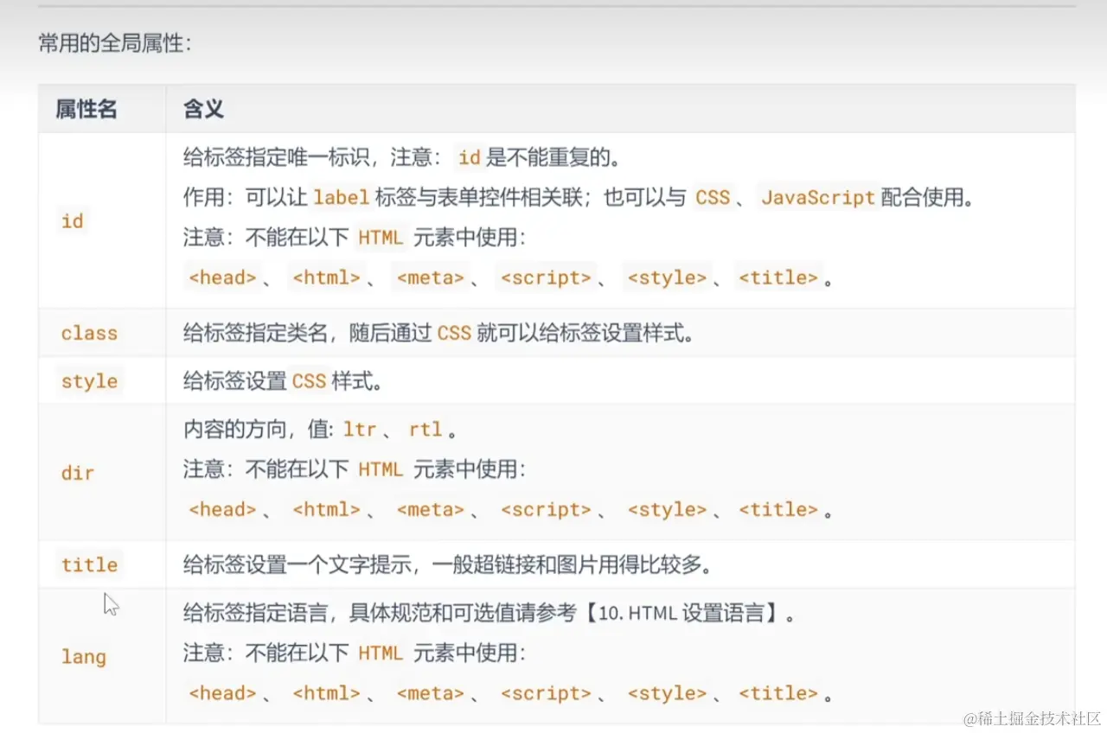Screen dimensions: 1107x733
Task: Click the '<head>' tag in dir row
Action: point(222,509)
